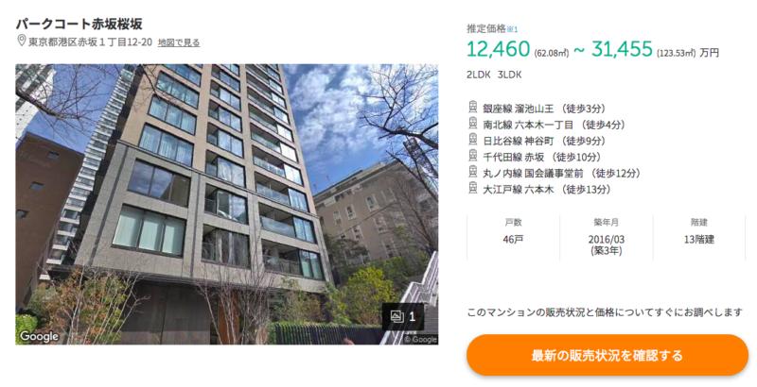Click the train icon for 南北線 六本木一丁目
Image resolution: width=757 pixels, height=387 pixels.
click(x=473, y=124)
